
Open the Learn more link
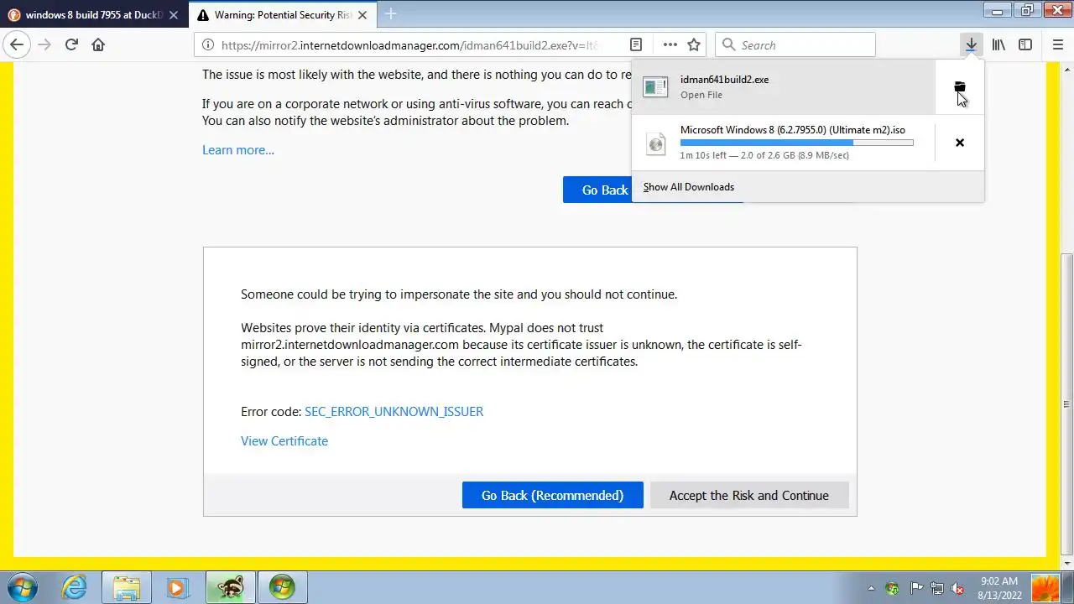tap(238, 150)
